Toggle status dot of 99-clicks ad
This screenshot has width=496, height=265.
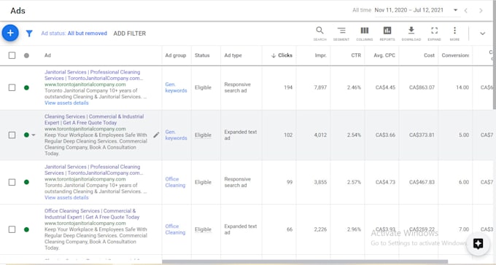pyautogui.click(x=26, y=182)
